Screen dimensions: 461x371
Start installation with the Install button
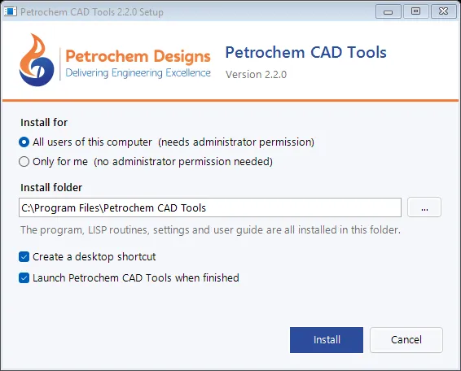(x=327, y=340)
